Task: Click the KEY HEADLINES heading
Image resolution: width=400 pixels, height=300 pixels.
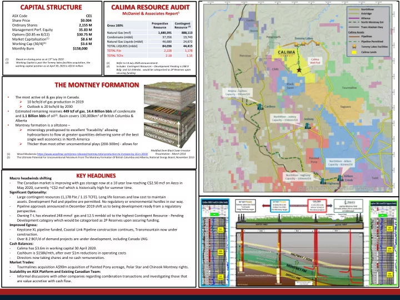Action: (x=96, y=176)
